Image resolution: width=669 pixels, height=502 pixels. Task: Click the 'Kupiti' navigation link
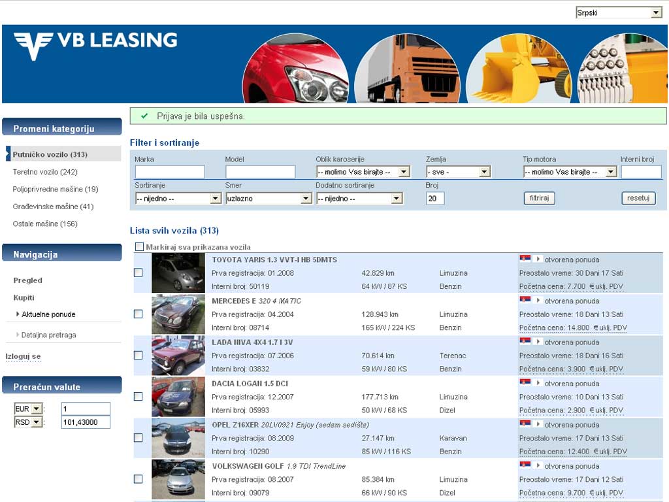tap(24, 297)
